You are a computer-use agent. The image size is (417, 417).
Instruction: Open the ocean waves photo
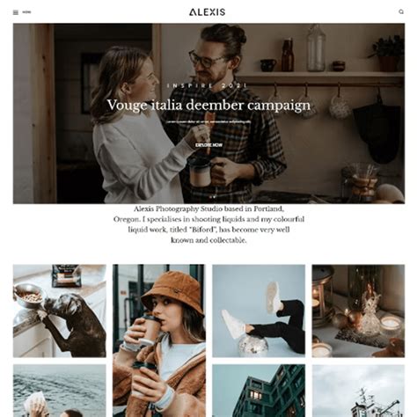[60, 391]
